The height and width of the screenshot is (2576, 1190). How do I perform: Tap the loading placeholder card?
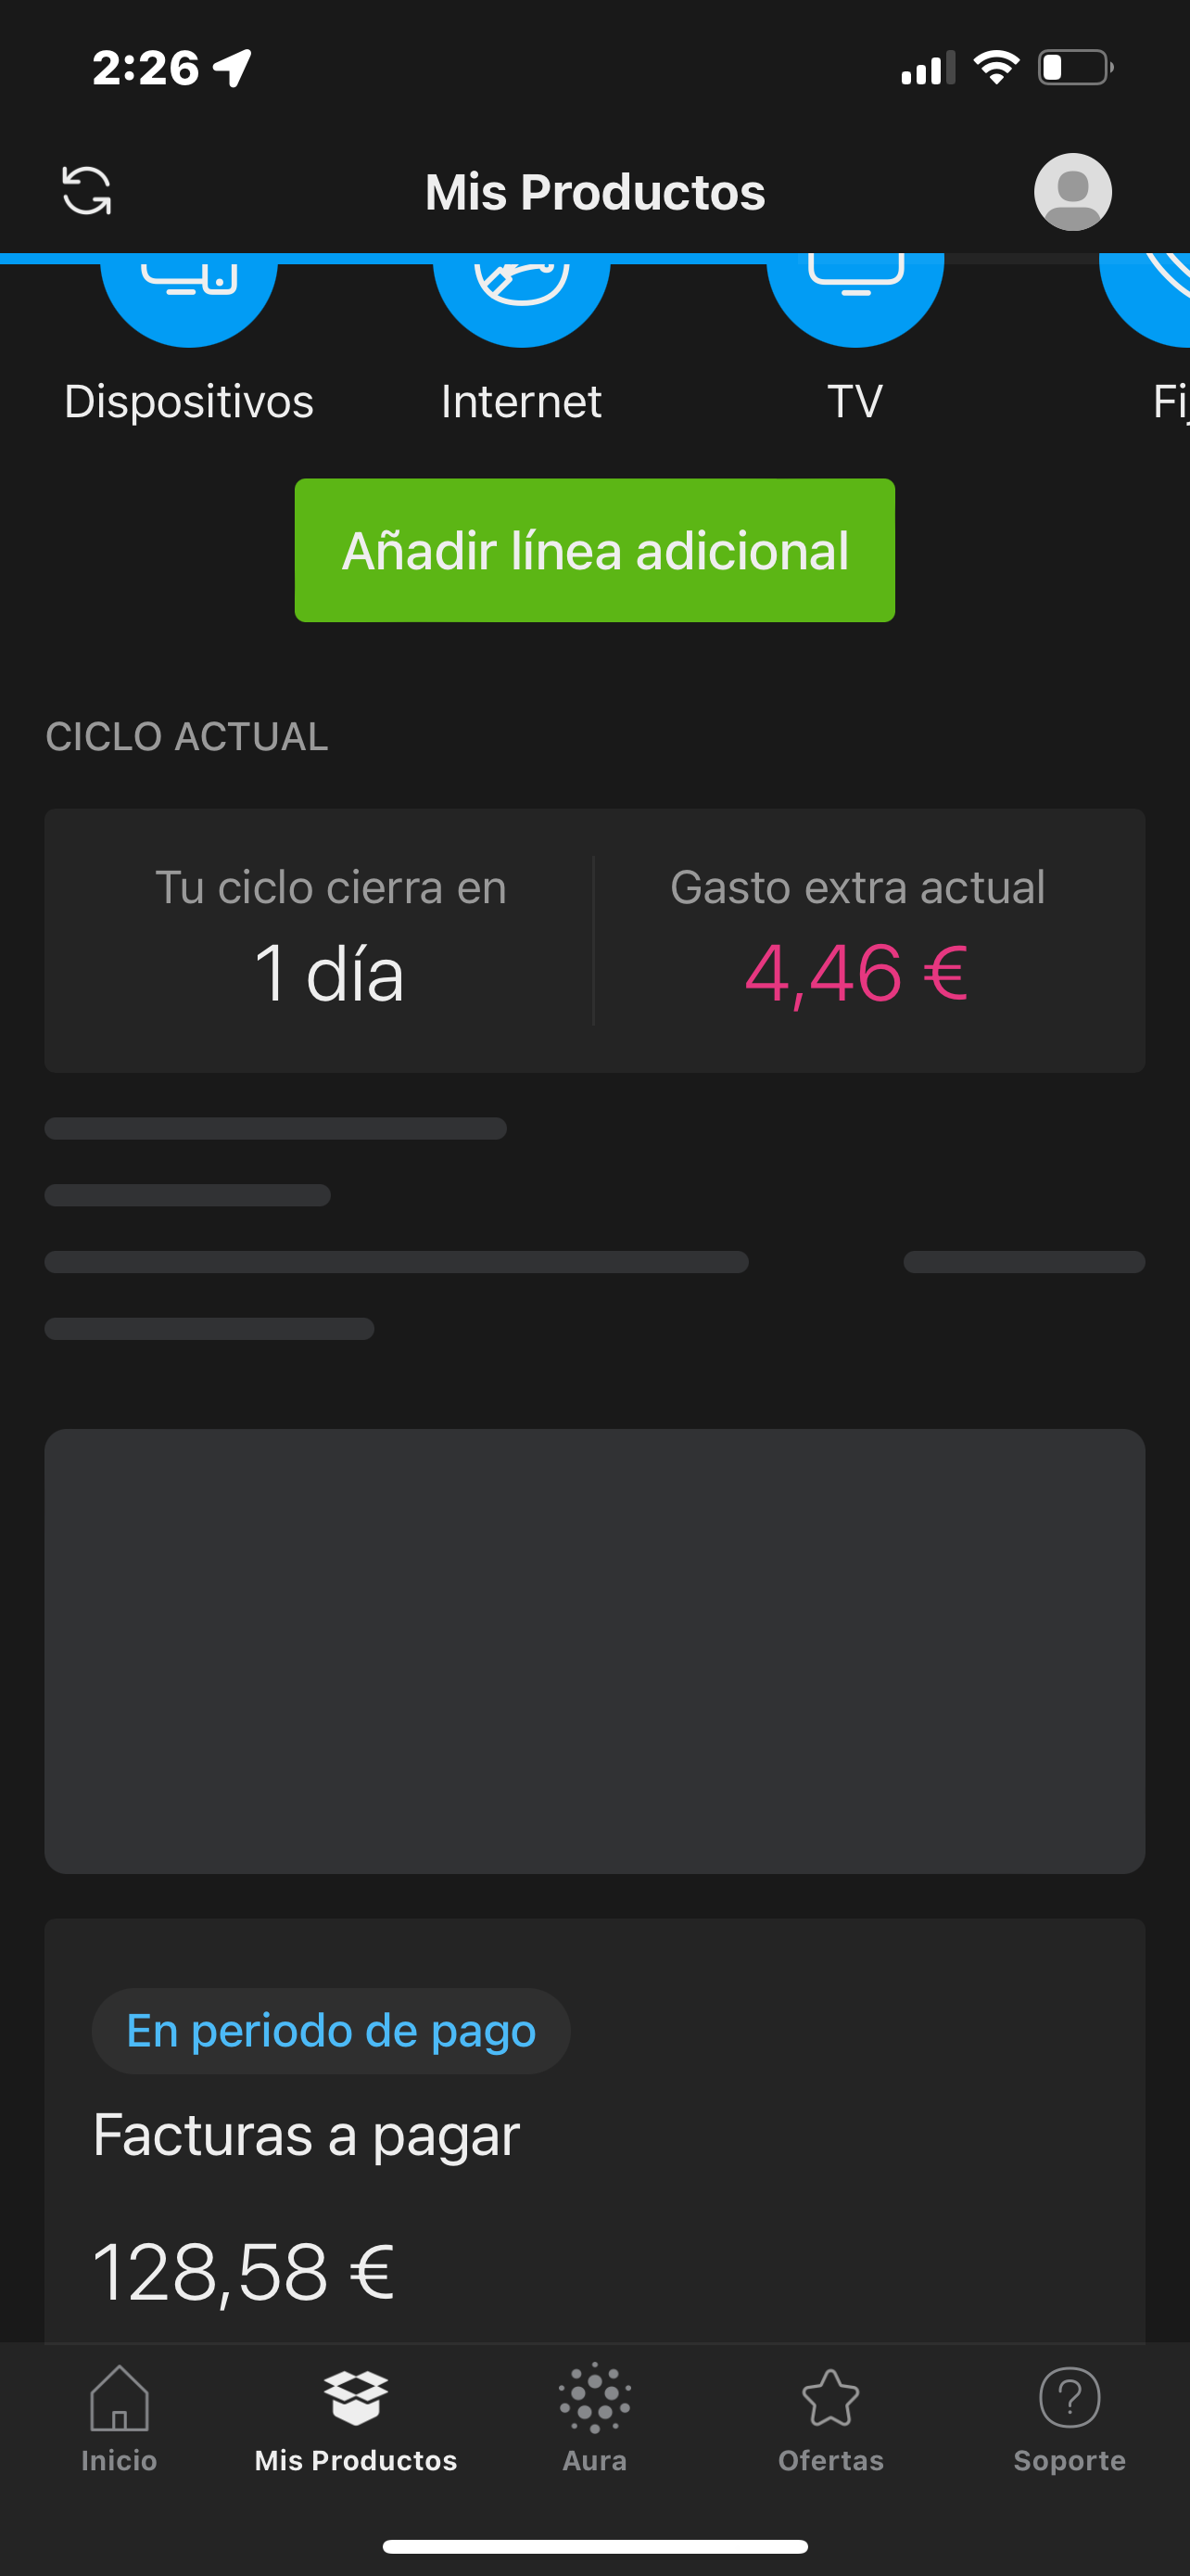pos(594,1650)
